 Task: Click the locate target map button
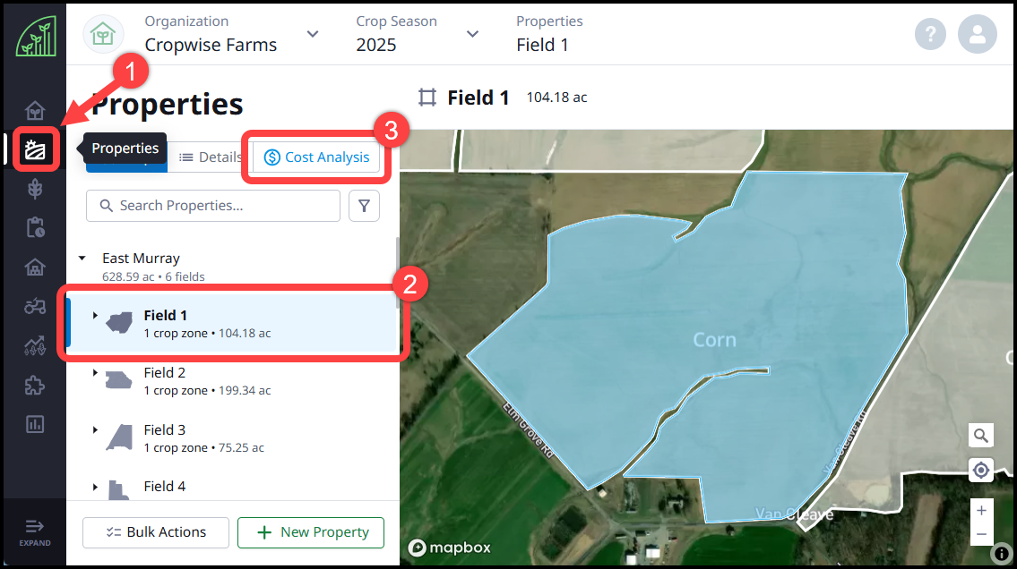(x=981, y=470)
